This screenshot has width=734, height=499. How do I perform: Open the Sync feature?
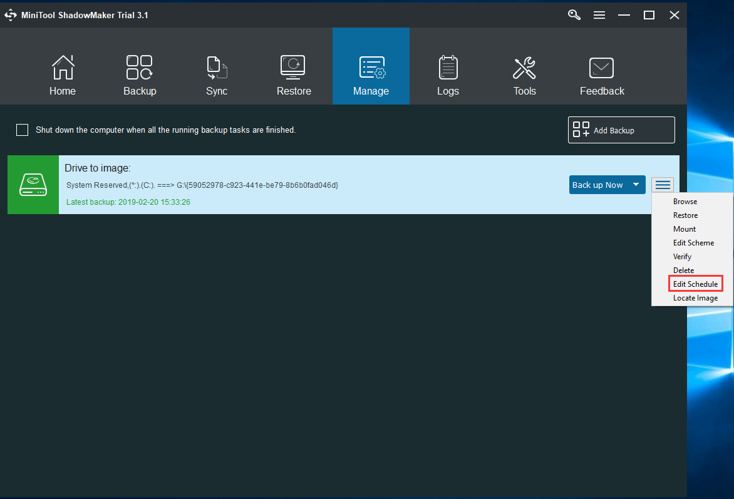click(216, 74)
